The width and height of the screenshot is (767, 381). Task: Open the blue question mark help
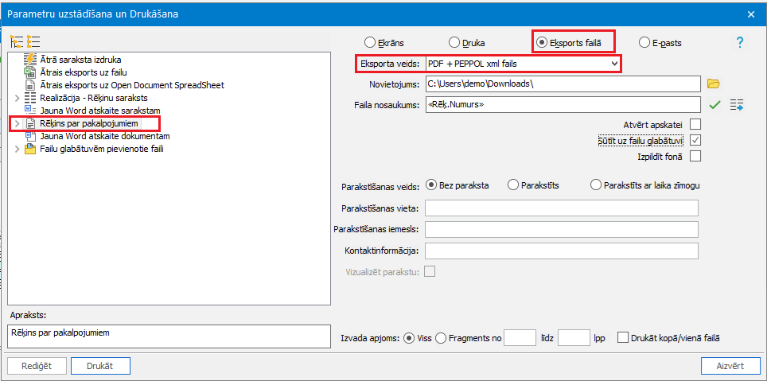coord(739,42)
